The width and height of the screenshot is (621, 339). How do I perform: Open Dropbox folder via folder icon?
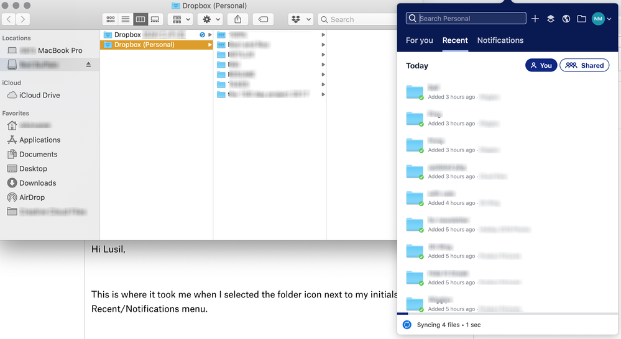581,19
